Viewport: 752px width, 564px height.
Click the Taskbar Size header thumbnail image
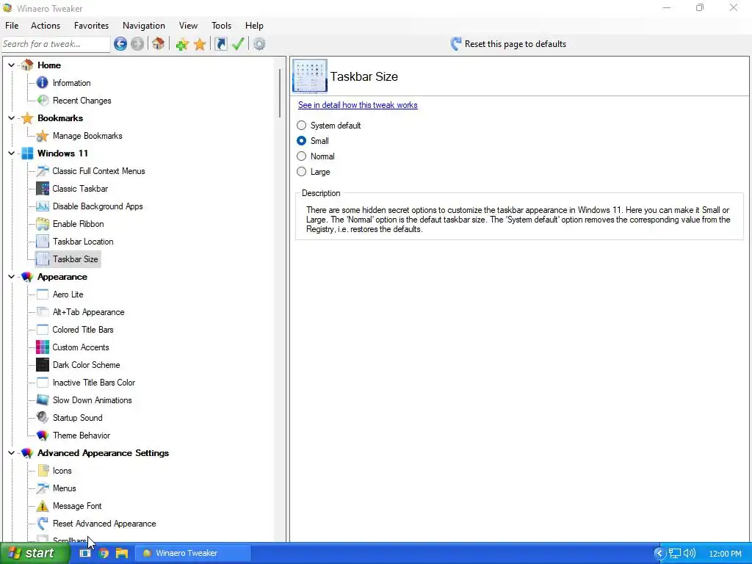310,76
